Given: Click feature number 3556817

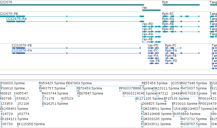Looking at the screenshot, I should pos(22,99).
